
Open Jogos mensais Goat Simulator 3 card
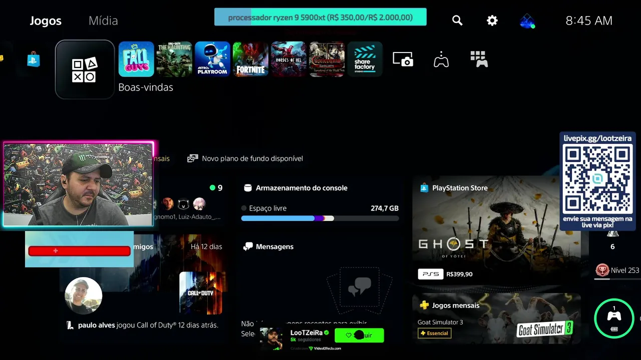click(x=496, y=318)
